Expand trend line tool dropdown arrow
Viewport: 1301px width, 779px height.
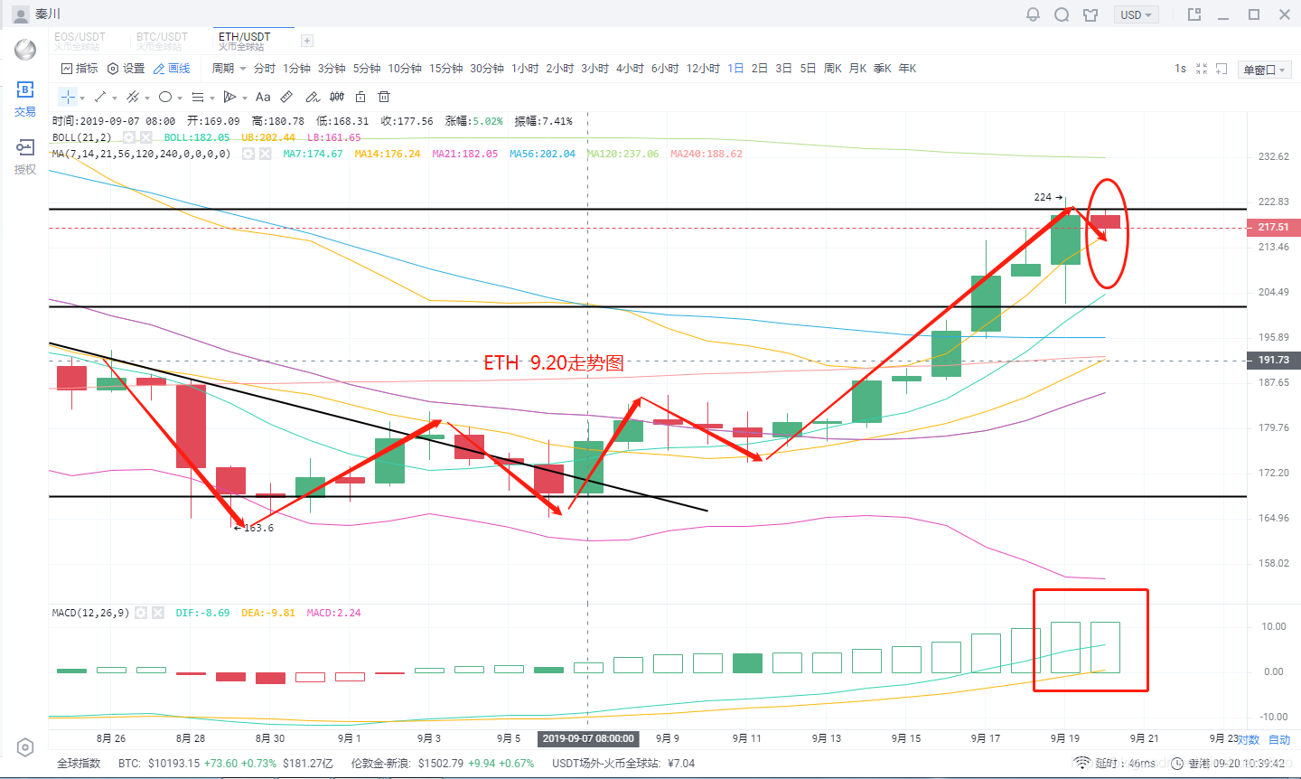pos(115,99)
